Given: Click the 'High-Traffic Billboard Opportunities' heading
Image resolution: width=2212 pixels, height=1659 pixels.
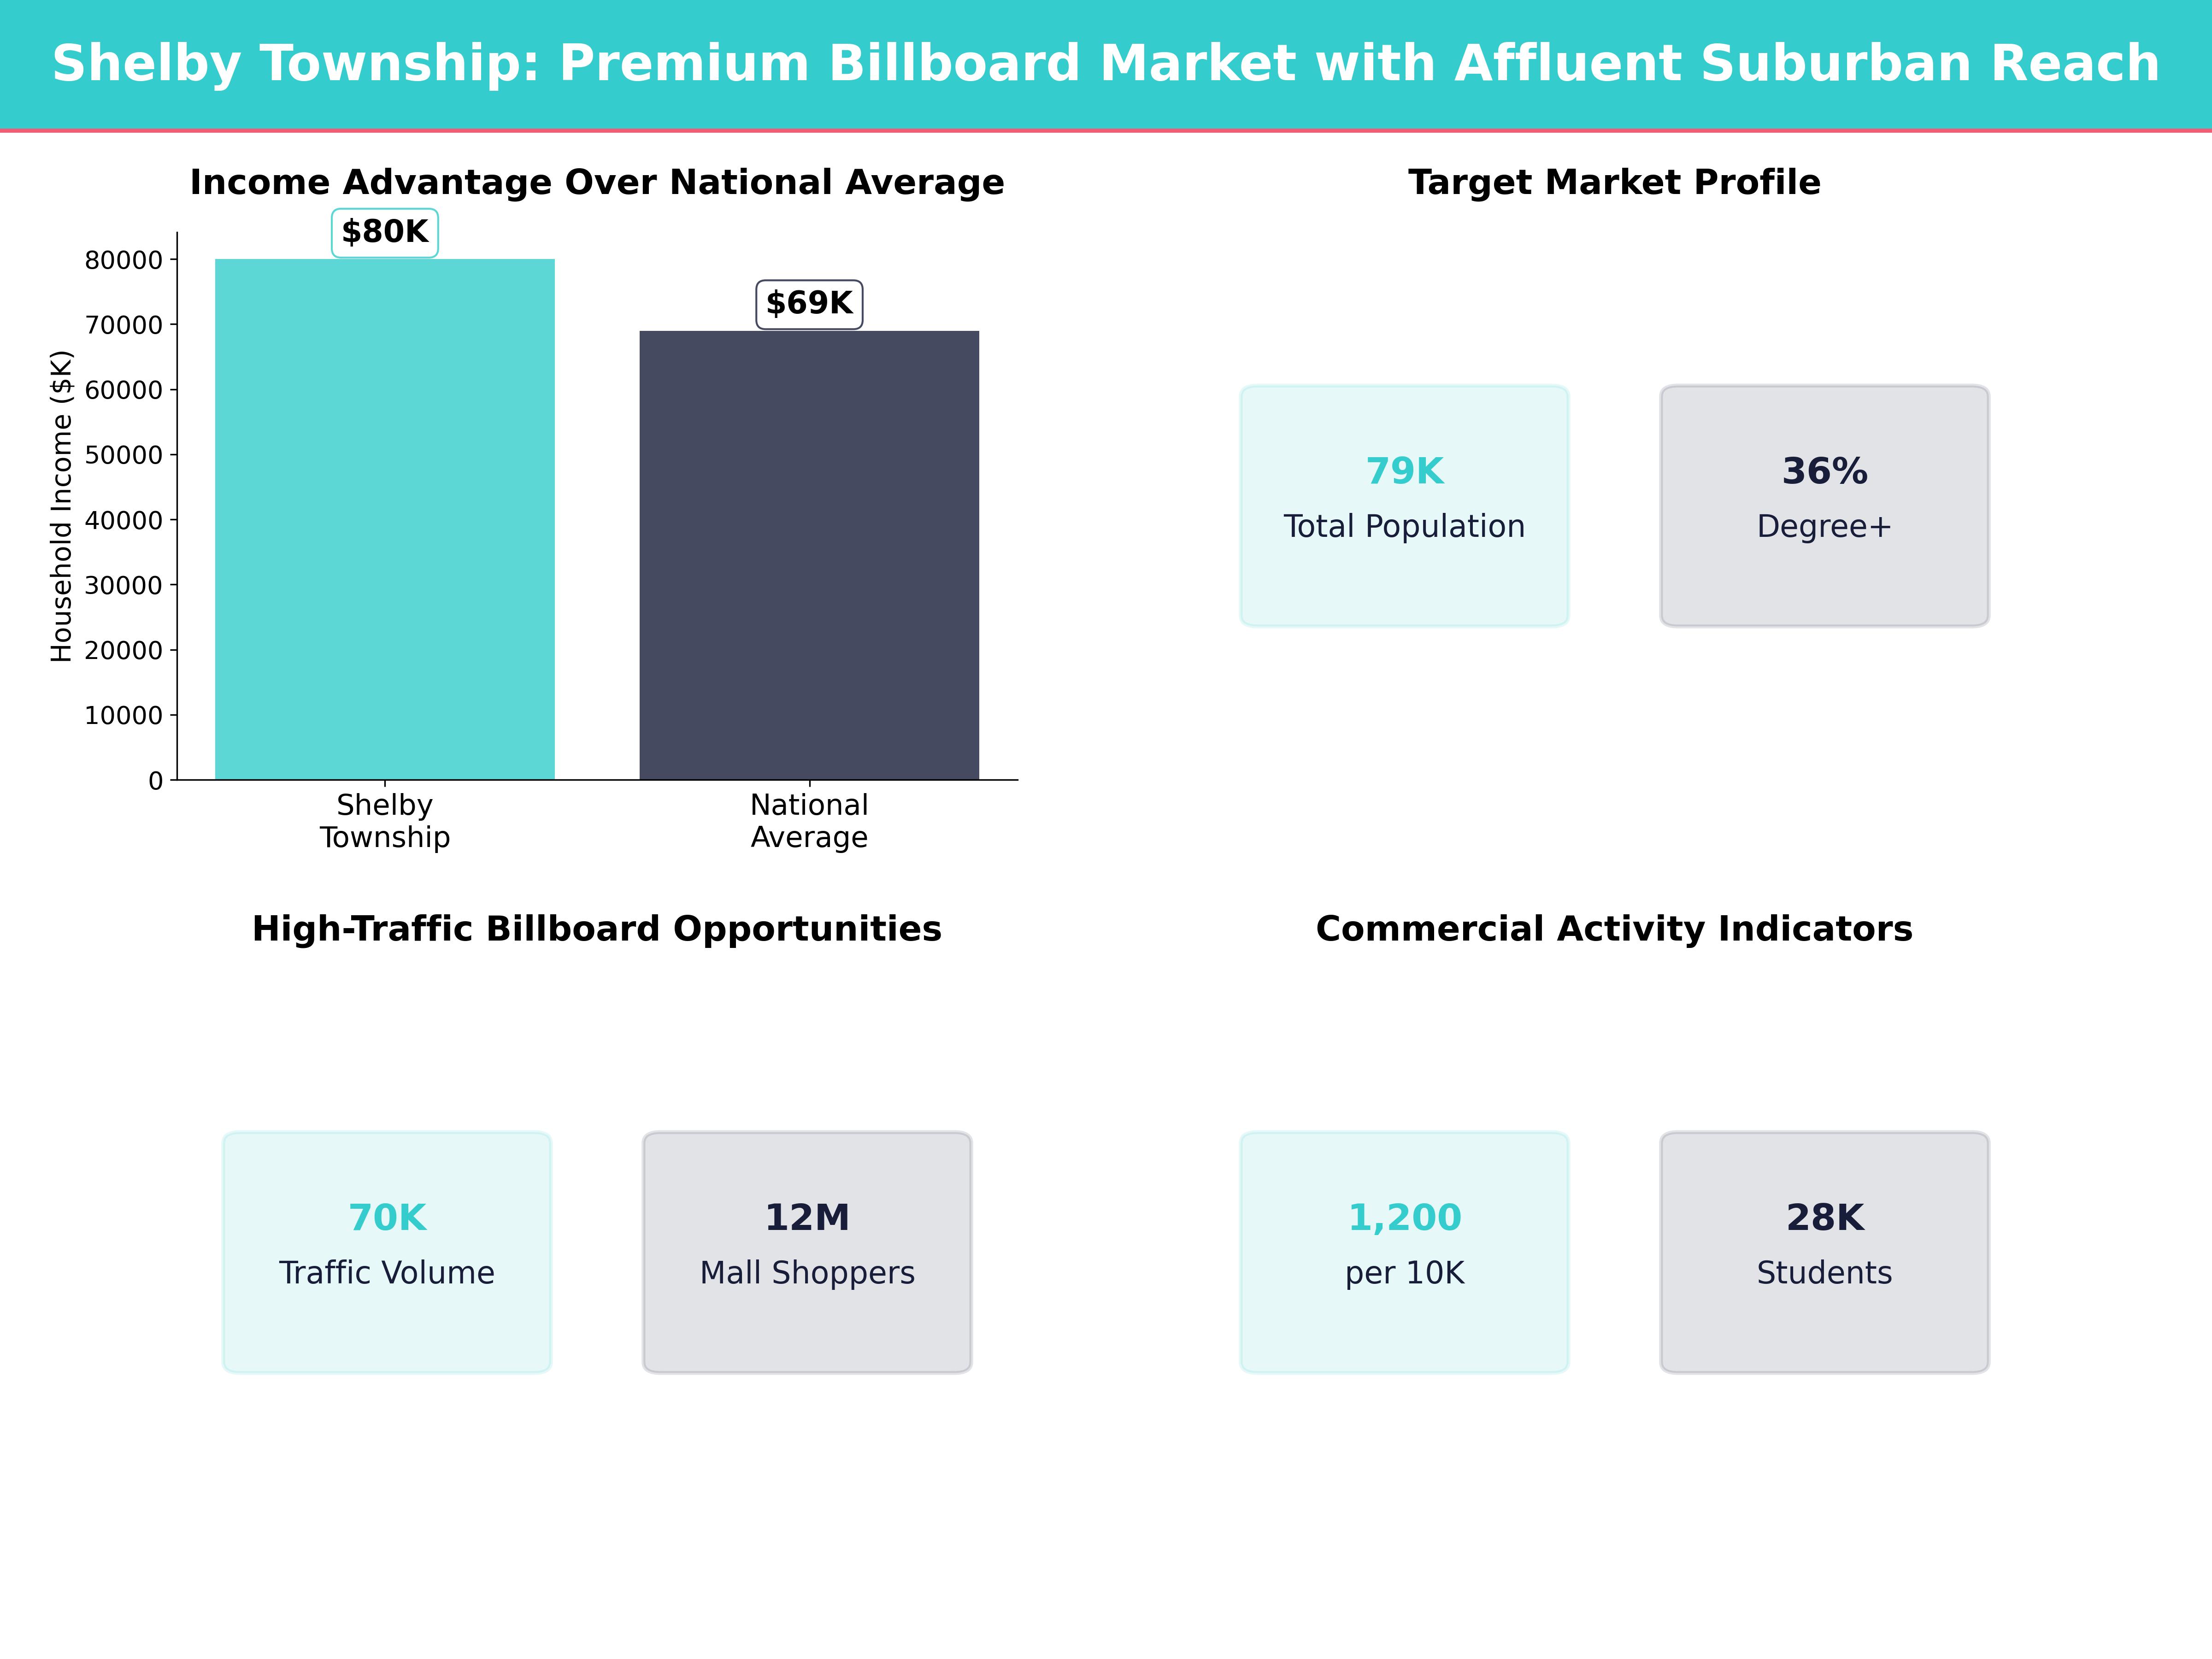Looking at the screenshot, I should 597,928.
